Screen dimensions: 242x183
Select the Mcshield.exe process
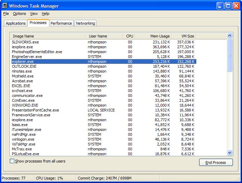tap(104, 76)
